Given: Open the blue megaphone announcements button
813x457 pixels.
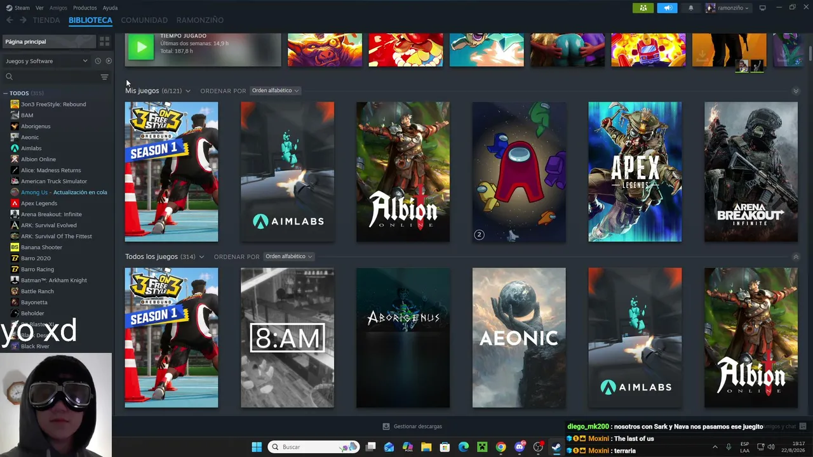Looking at the screenshot, I should 667,8.
